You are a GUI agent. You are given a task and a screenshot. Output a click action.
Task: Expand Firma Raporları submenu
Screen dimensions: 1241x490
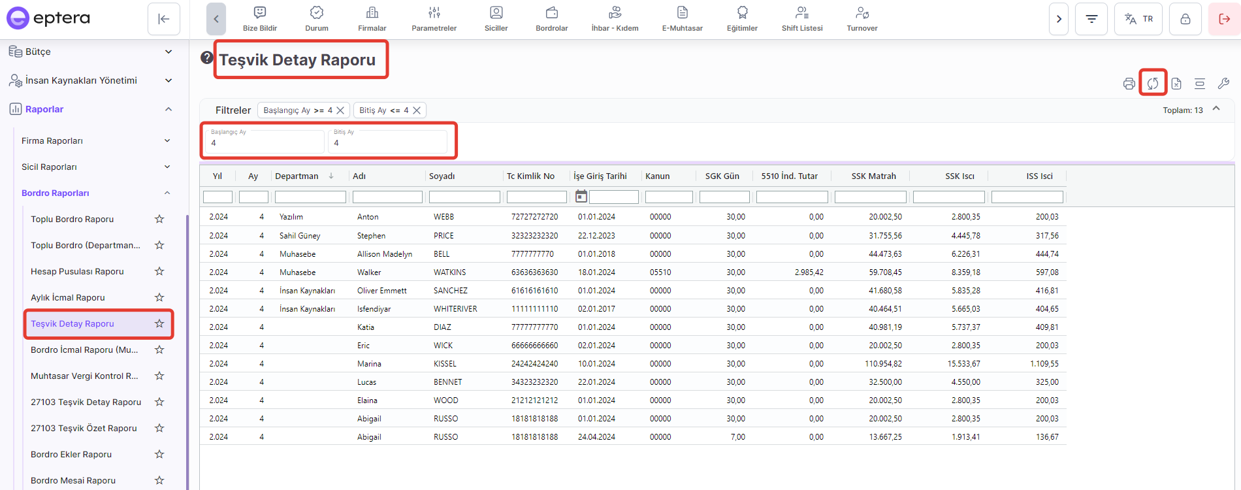point(167,140)
